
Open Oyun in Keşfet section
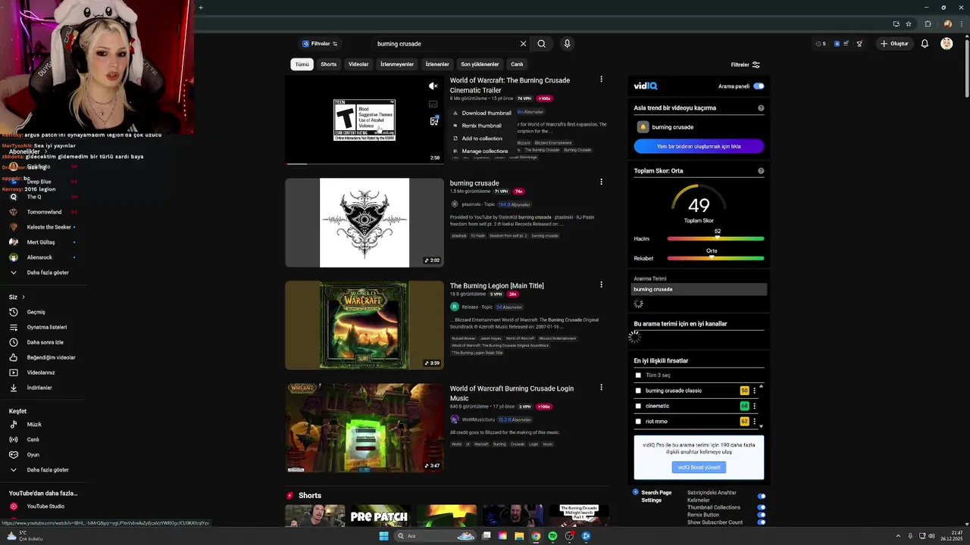(33, 455)
